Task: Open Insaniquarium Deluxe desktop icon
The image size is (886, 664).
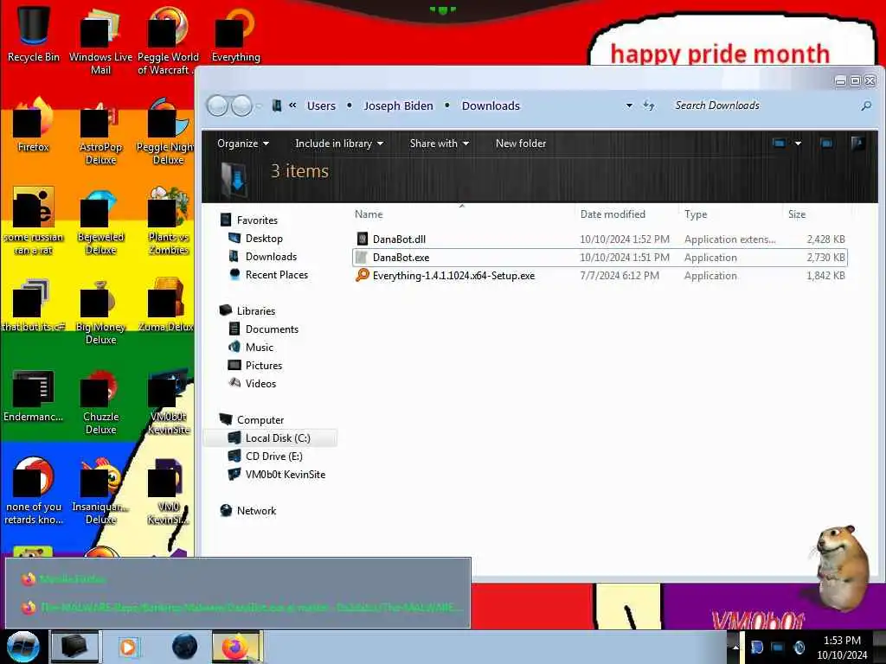Action: (x=100, y=491)
